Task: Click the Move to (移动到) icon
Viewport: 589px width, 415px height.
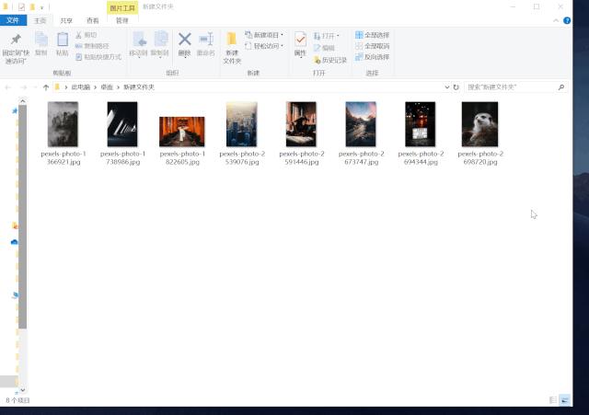Action: tap(139, 40)
